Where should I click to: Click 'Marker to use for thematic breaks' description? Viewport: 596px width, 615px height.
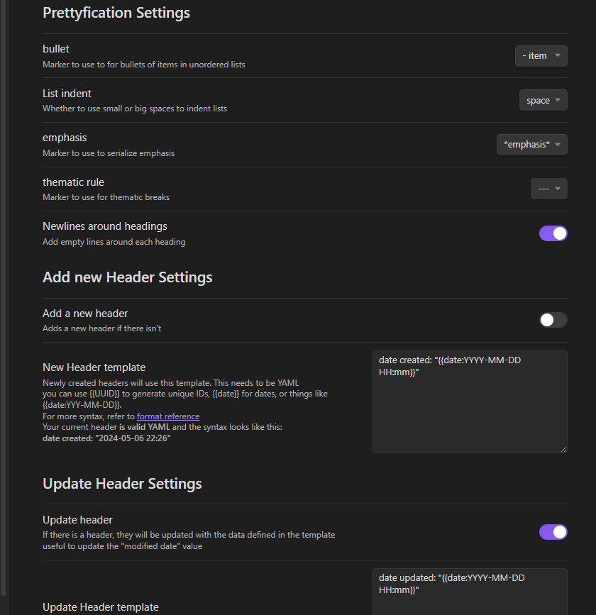(x=106, y=197)
